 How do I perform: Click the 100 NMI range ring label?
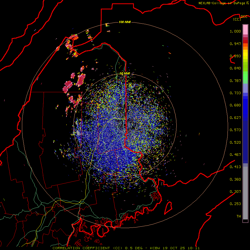point(125,22)
